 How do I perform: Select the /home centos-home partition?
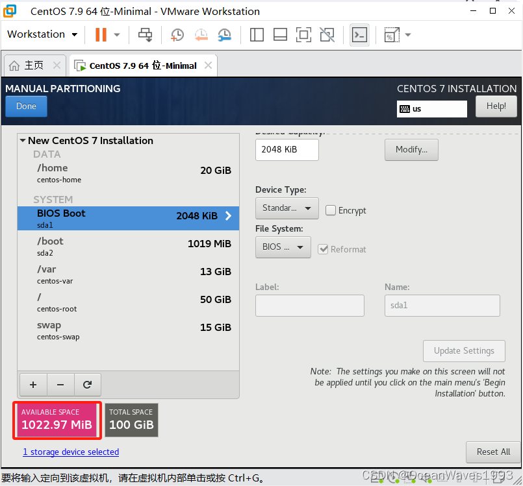tap(128, 173)
